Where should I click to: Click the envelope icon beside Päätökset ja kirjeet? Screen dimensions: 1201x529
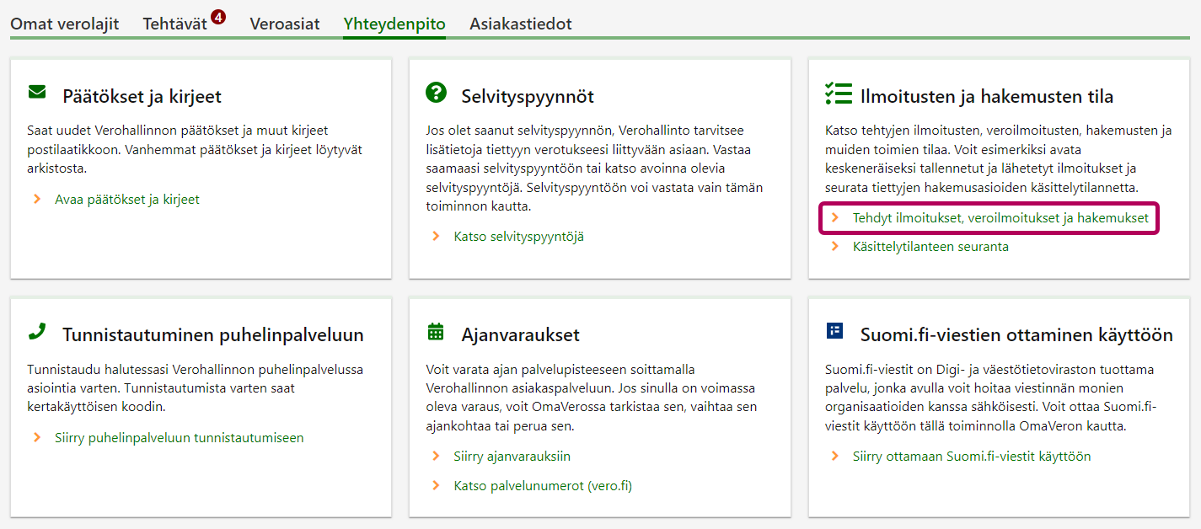pyautogui.click(x=37, y=92)
